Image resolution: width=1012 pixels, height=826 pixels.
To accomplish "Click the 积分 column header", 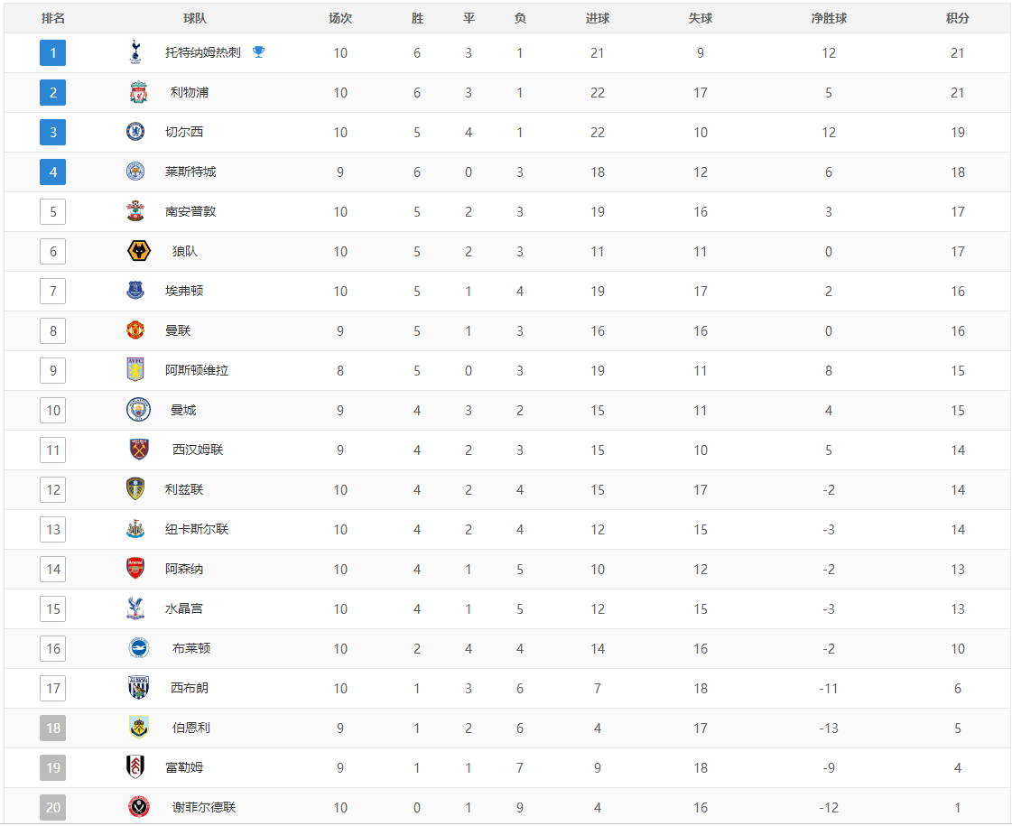I will pos(957,18).
